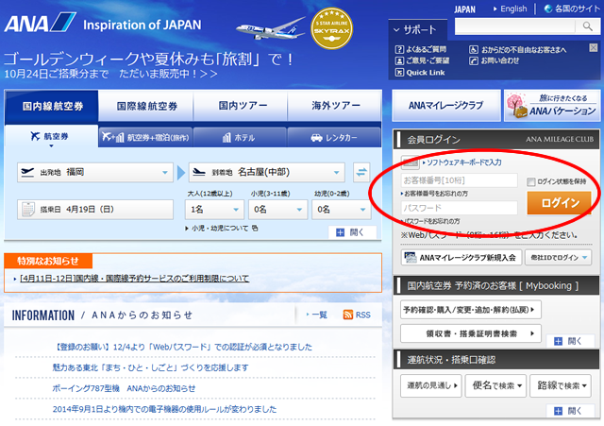This screenshot has height=426, width=604.
Task: Click the RSS feed icon
Action: click(348, 315)
